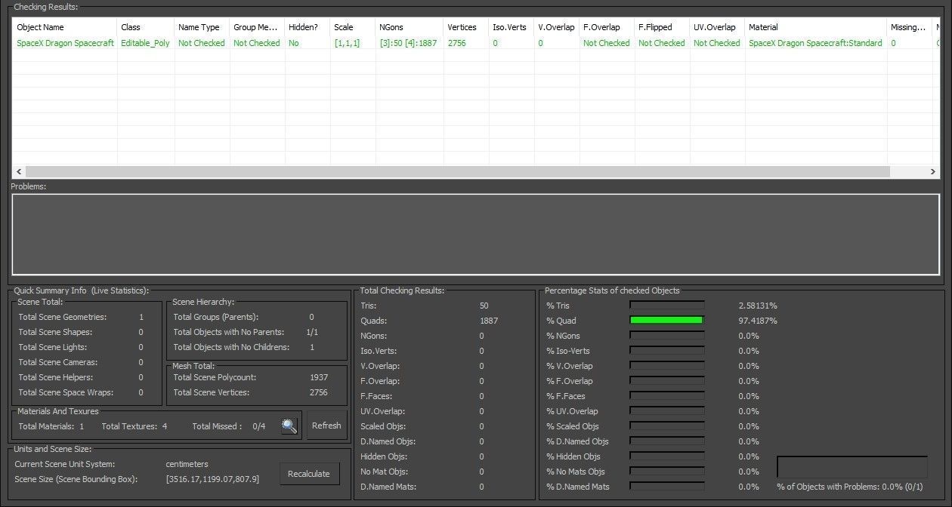Image resolution: width=952 pixels, height=507 pixels.
Task: Click the Total Scene Polycount value 1937
Action: (x=319, y=377)
